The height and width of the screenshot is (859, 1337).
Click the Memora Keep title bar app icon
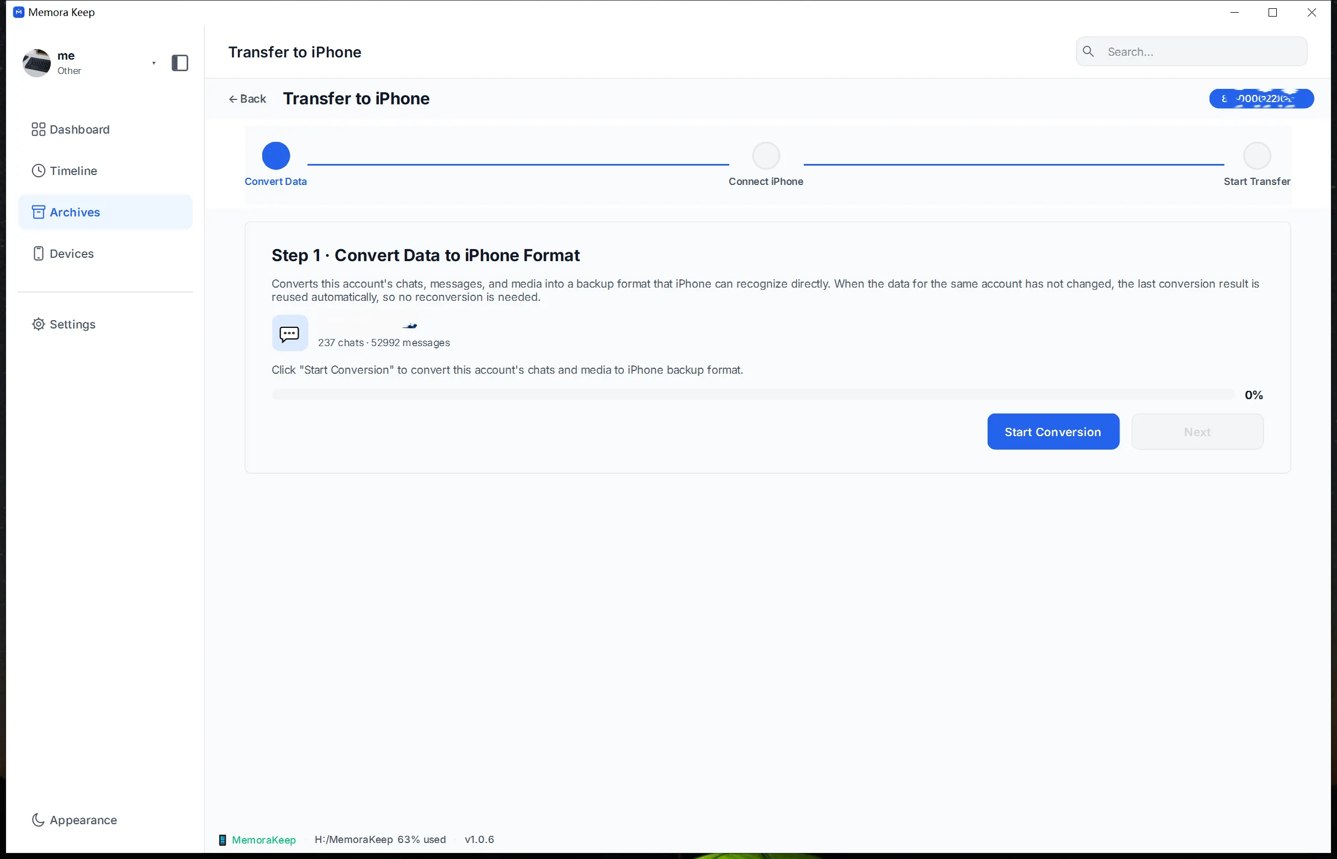pos(18,12)
